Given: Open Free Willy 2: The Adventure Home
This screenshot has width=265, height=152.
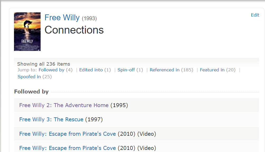Looking at the screenshot, I should [x=64, y=105].
